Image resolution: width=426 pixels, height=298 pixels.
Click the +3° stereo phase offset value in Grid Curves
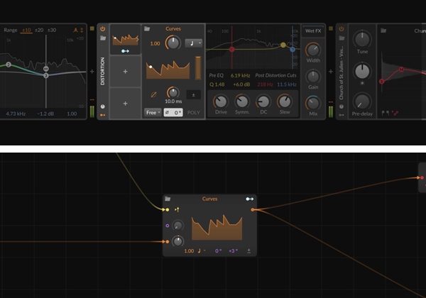coord(233,250)
